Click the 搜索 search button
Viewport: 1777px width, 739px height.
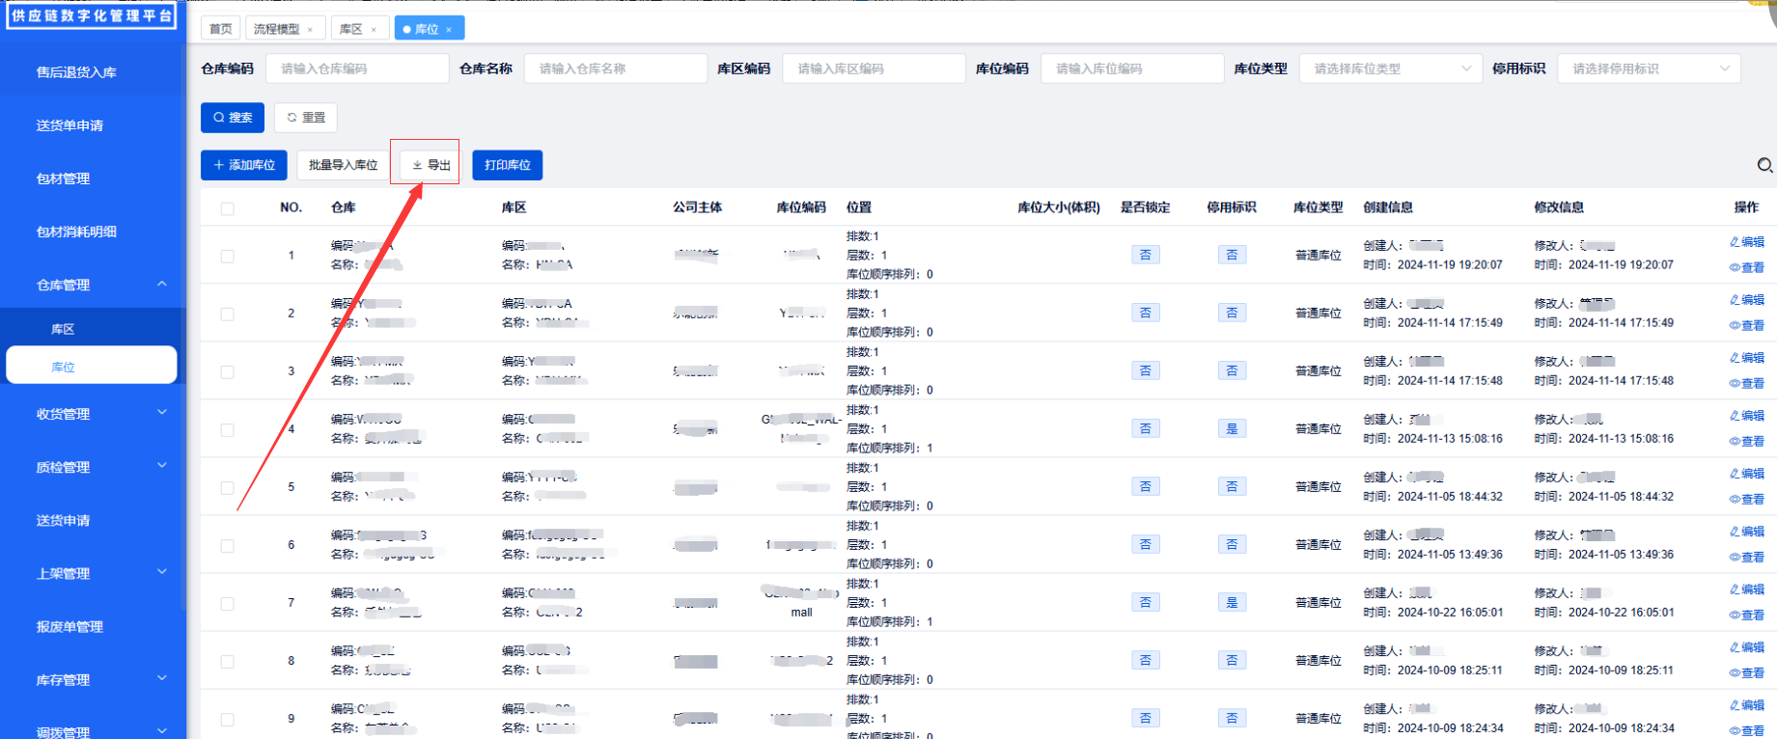pyautogui.click(x=232, y=118)
